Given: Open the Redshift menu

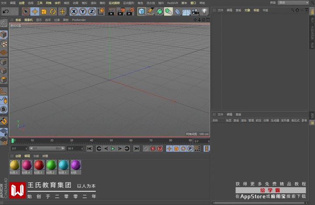Looking at the screenshot, I should [x=172, y=3].
